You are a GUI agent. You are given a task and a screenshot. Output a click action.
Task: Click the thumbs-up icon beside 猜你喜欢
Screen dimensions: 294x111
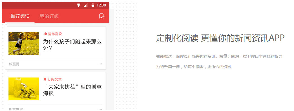(x=45, y=34)
